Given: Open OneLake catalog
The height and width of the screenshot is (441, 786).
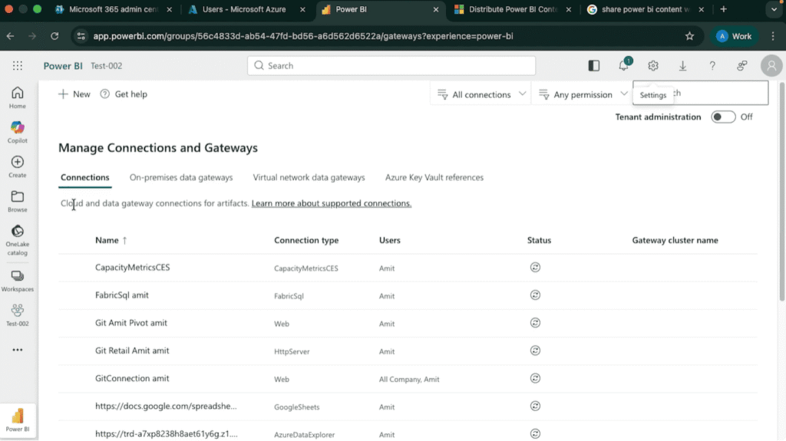Looking at the screenshot, I should [18, 240].
